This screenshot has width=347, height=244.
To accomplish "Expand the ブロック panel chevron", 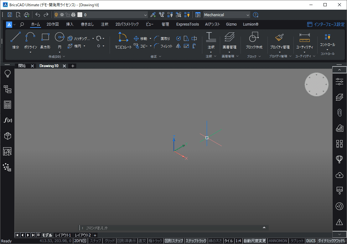I will (x=260, y=56).
